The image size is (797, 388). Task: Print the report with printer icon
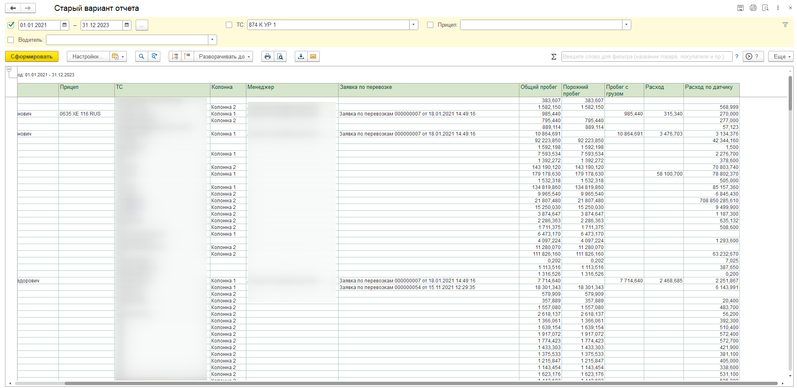pyautogui.click(x=268, y=57)
